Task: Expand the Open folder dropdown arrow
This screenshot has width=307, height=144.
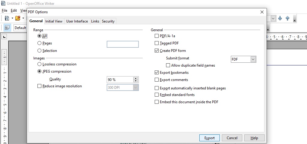Action: 23,18
